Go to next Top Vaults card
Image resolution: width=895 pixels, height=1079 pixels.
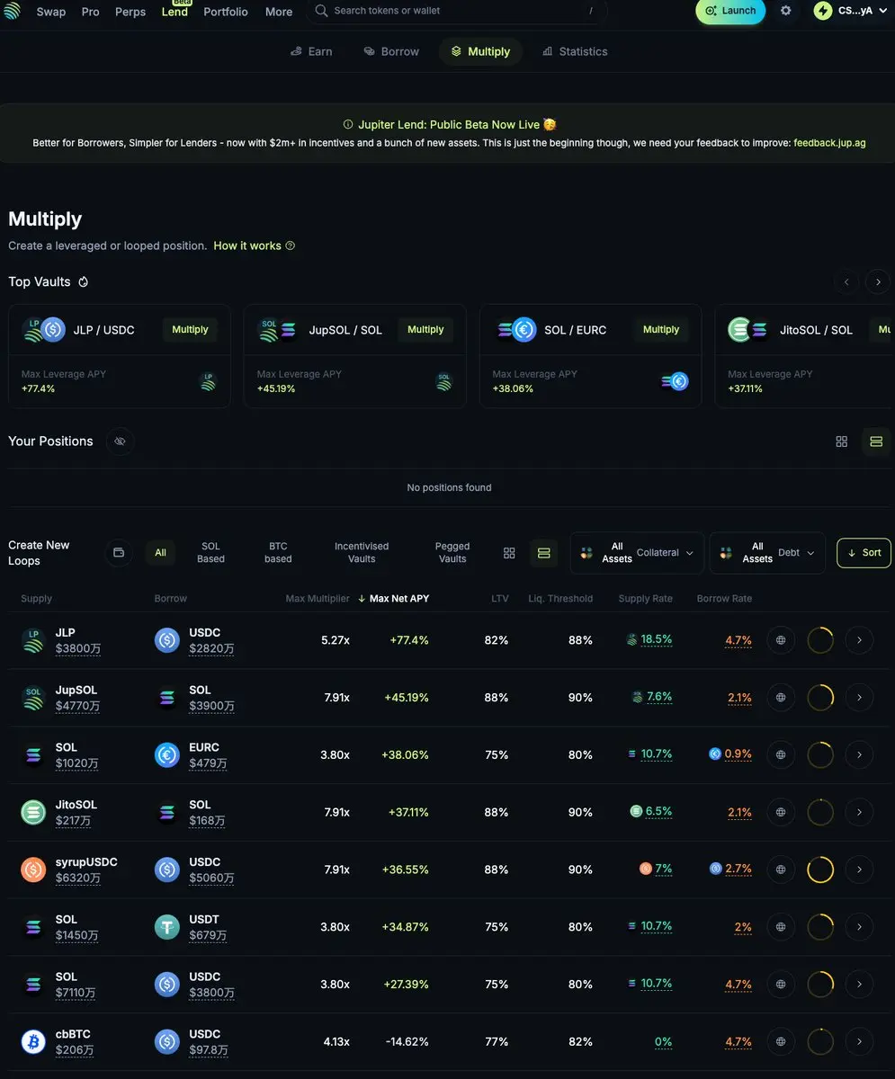click(878, 281)
